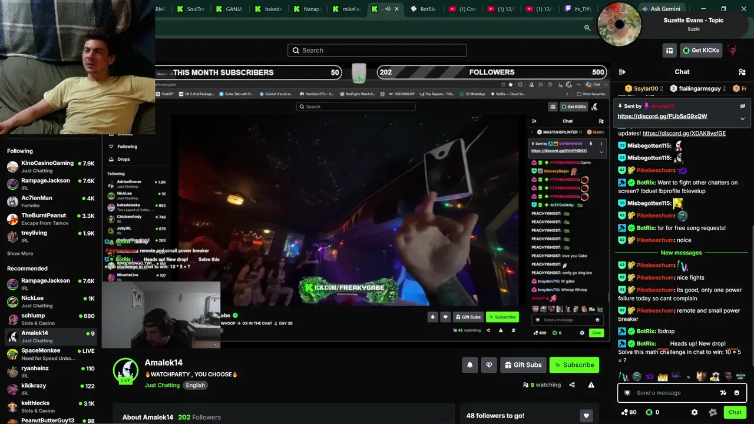The image size is (754, 424).
Task: Switch to the BotRix browser tab
Action: (424, 9)
